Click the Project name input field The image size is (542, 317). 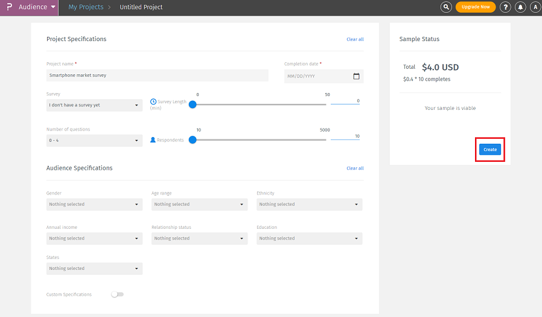[x=157, y=75]
